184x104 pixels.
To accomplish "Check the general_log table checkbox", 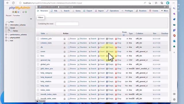I will click(x=38, y=60).
